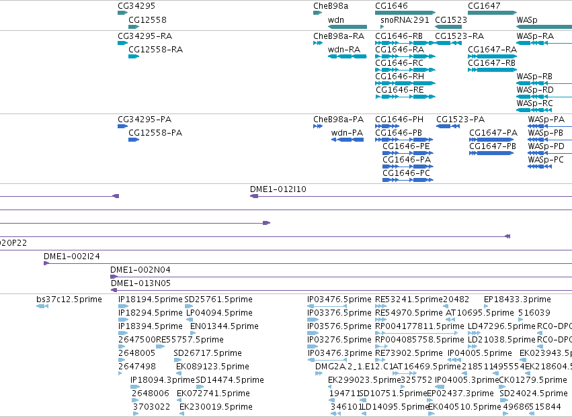Click the wdn-PA protein label

[347, 133]
